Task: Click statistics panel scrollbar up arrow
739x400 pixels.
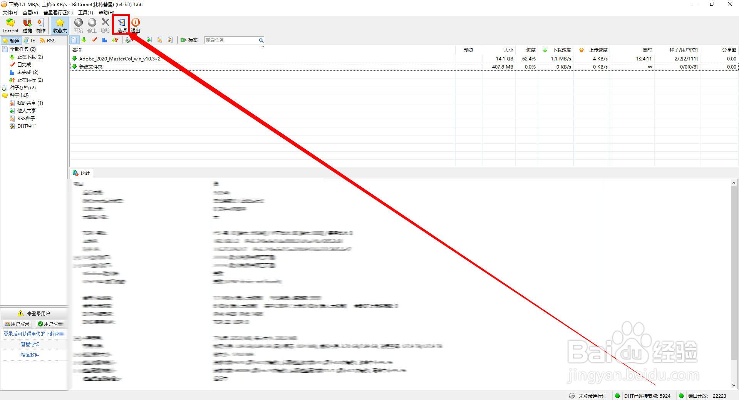Action: click(734, 183)
